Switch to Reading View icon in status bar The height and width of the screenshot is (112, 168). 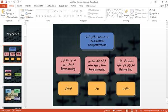136,111
